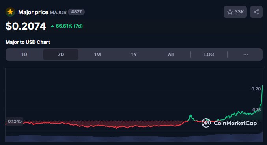
Task: Click the #827 rank badge
Action: coord(76,12)
